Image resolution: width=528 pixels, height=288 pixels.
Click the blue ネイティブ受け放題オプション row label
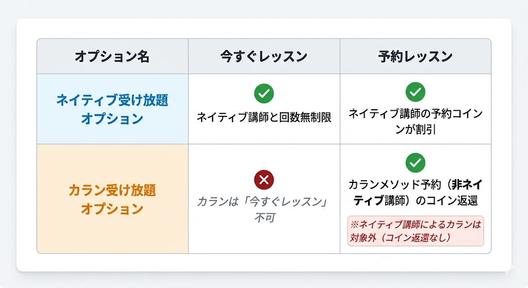point(112,109)
